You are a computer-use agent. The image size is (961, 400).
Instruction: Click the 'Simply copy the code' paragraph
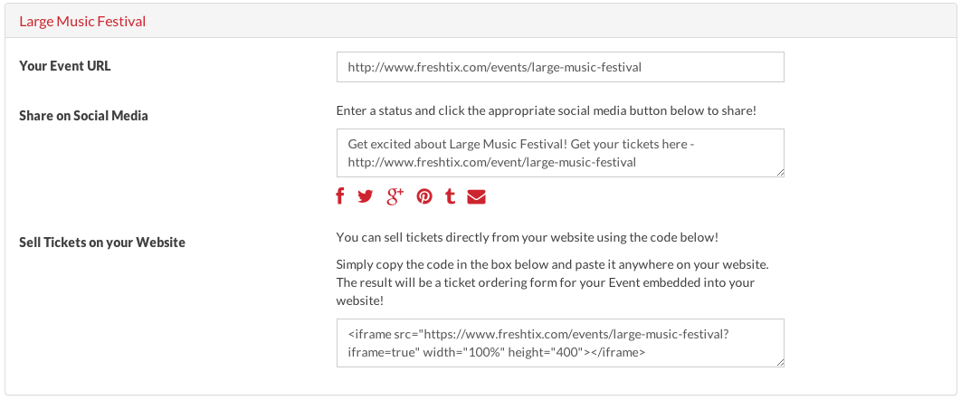point(552,283)
